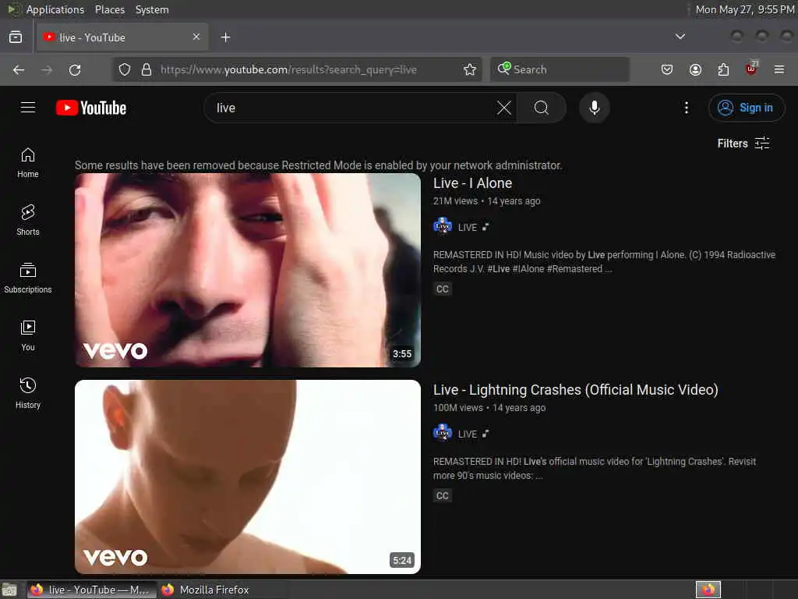
Task: View site security padlock info
Action: pyautogui.click(x=147, y=69)
